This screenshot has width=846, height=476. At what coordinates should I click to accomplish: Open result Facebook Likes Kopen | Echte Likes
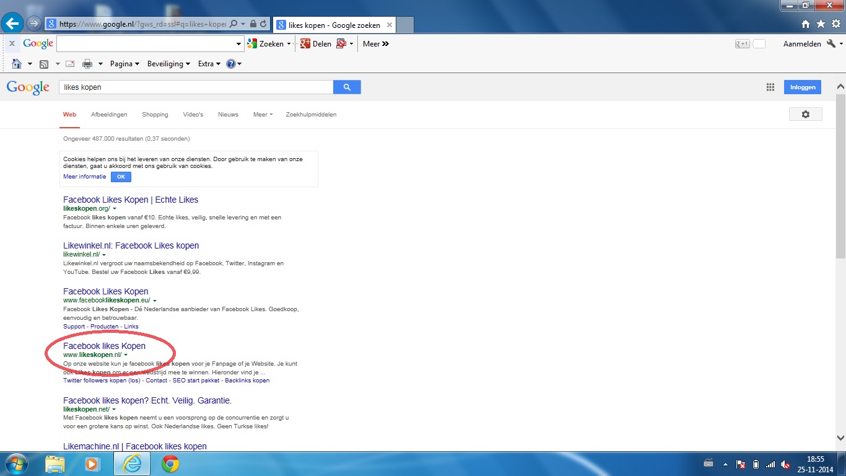pos(131,200)
